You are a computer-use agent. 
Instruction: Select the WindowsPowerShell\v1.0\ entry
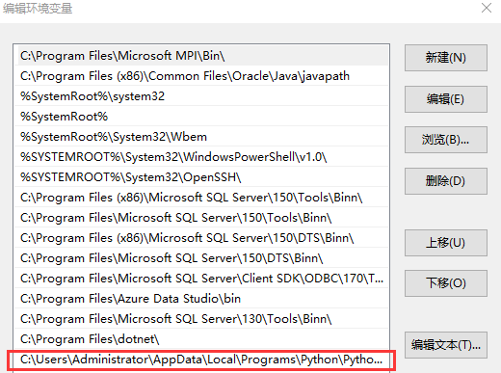pyautogui.click(x=201, y=157)
